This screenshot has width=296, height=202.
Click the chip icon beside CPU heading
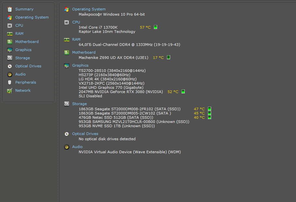click(67, 22)
